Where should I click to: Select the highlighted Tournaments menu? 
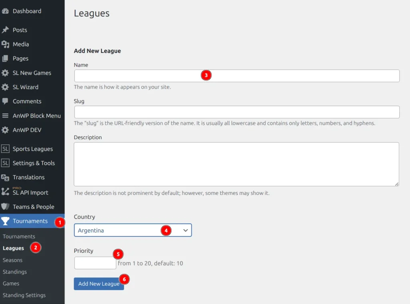(32, 221)
